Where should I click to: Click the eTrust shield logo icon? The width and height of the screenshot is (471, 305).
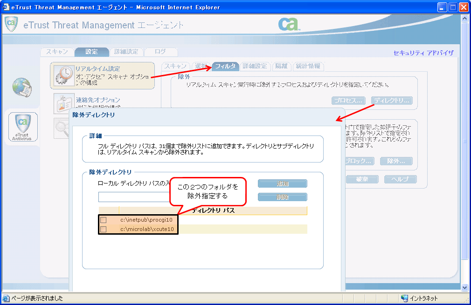point(11,24)
